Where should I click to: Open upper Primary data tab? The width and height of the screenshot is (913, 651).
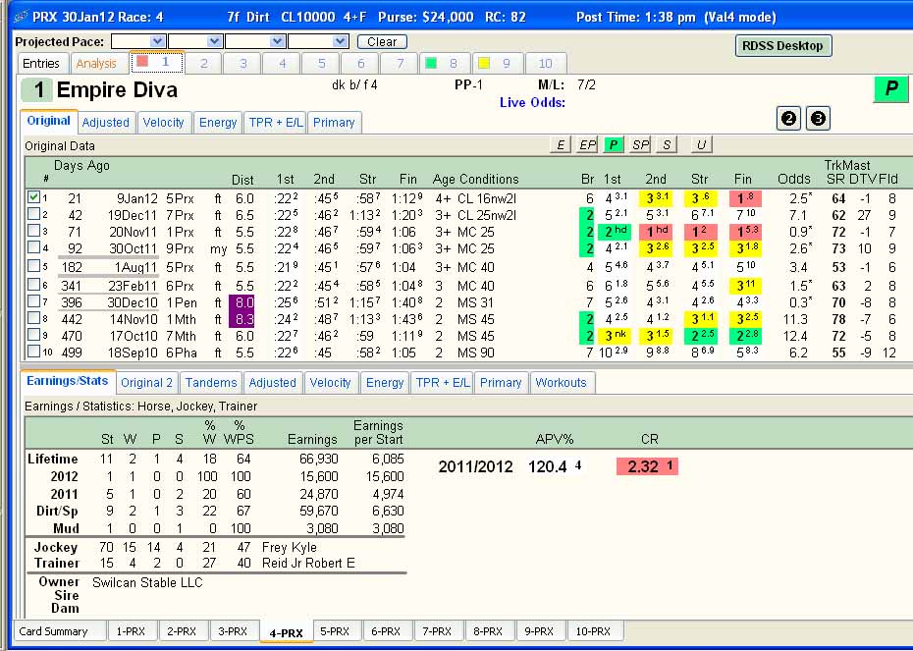tap(334, 123)
